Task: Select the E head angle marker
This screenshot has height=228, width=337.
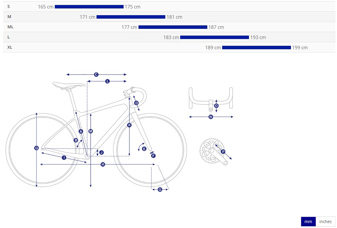Action: pyautogui.click(x=144, y=149)
